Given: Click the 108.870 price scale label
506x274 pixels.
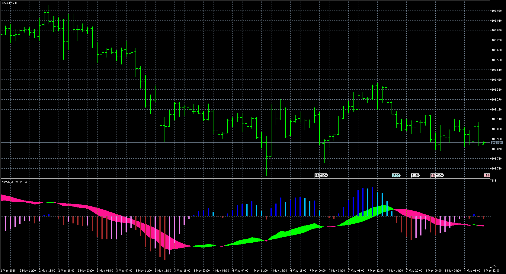Looking at the screenshot, I should (x=497, y=149).
